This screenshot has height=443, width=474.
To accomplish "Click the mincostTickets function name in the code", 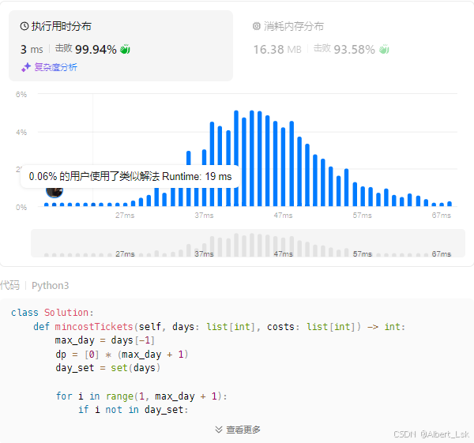I will coord(94,327).
